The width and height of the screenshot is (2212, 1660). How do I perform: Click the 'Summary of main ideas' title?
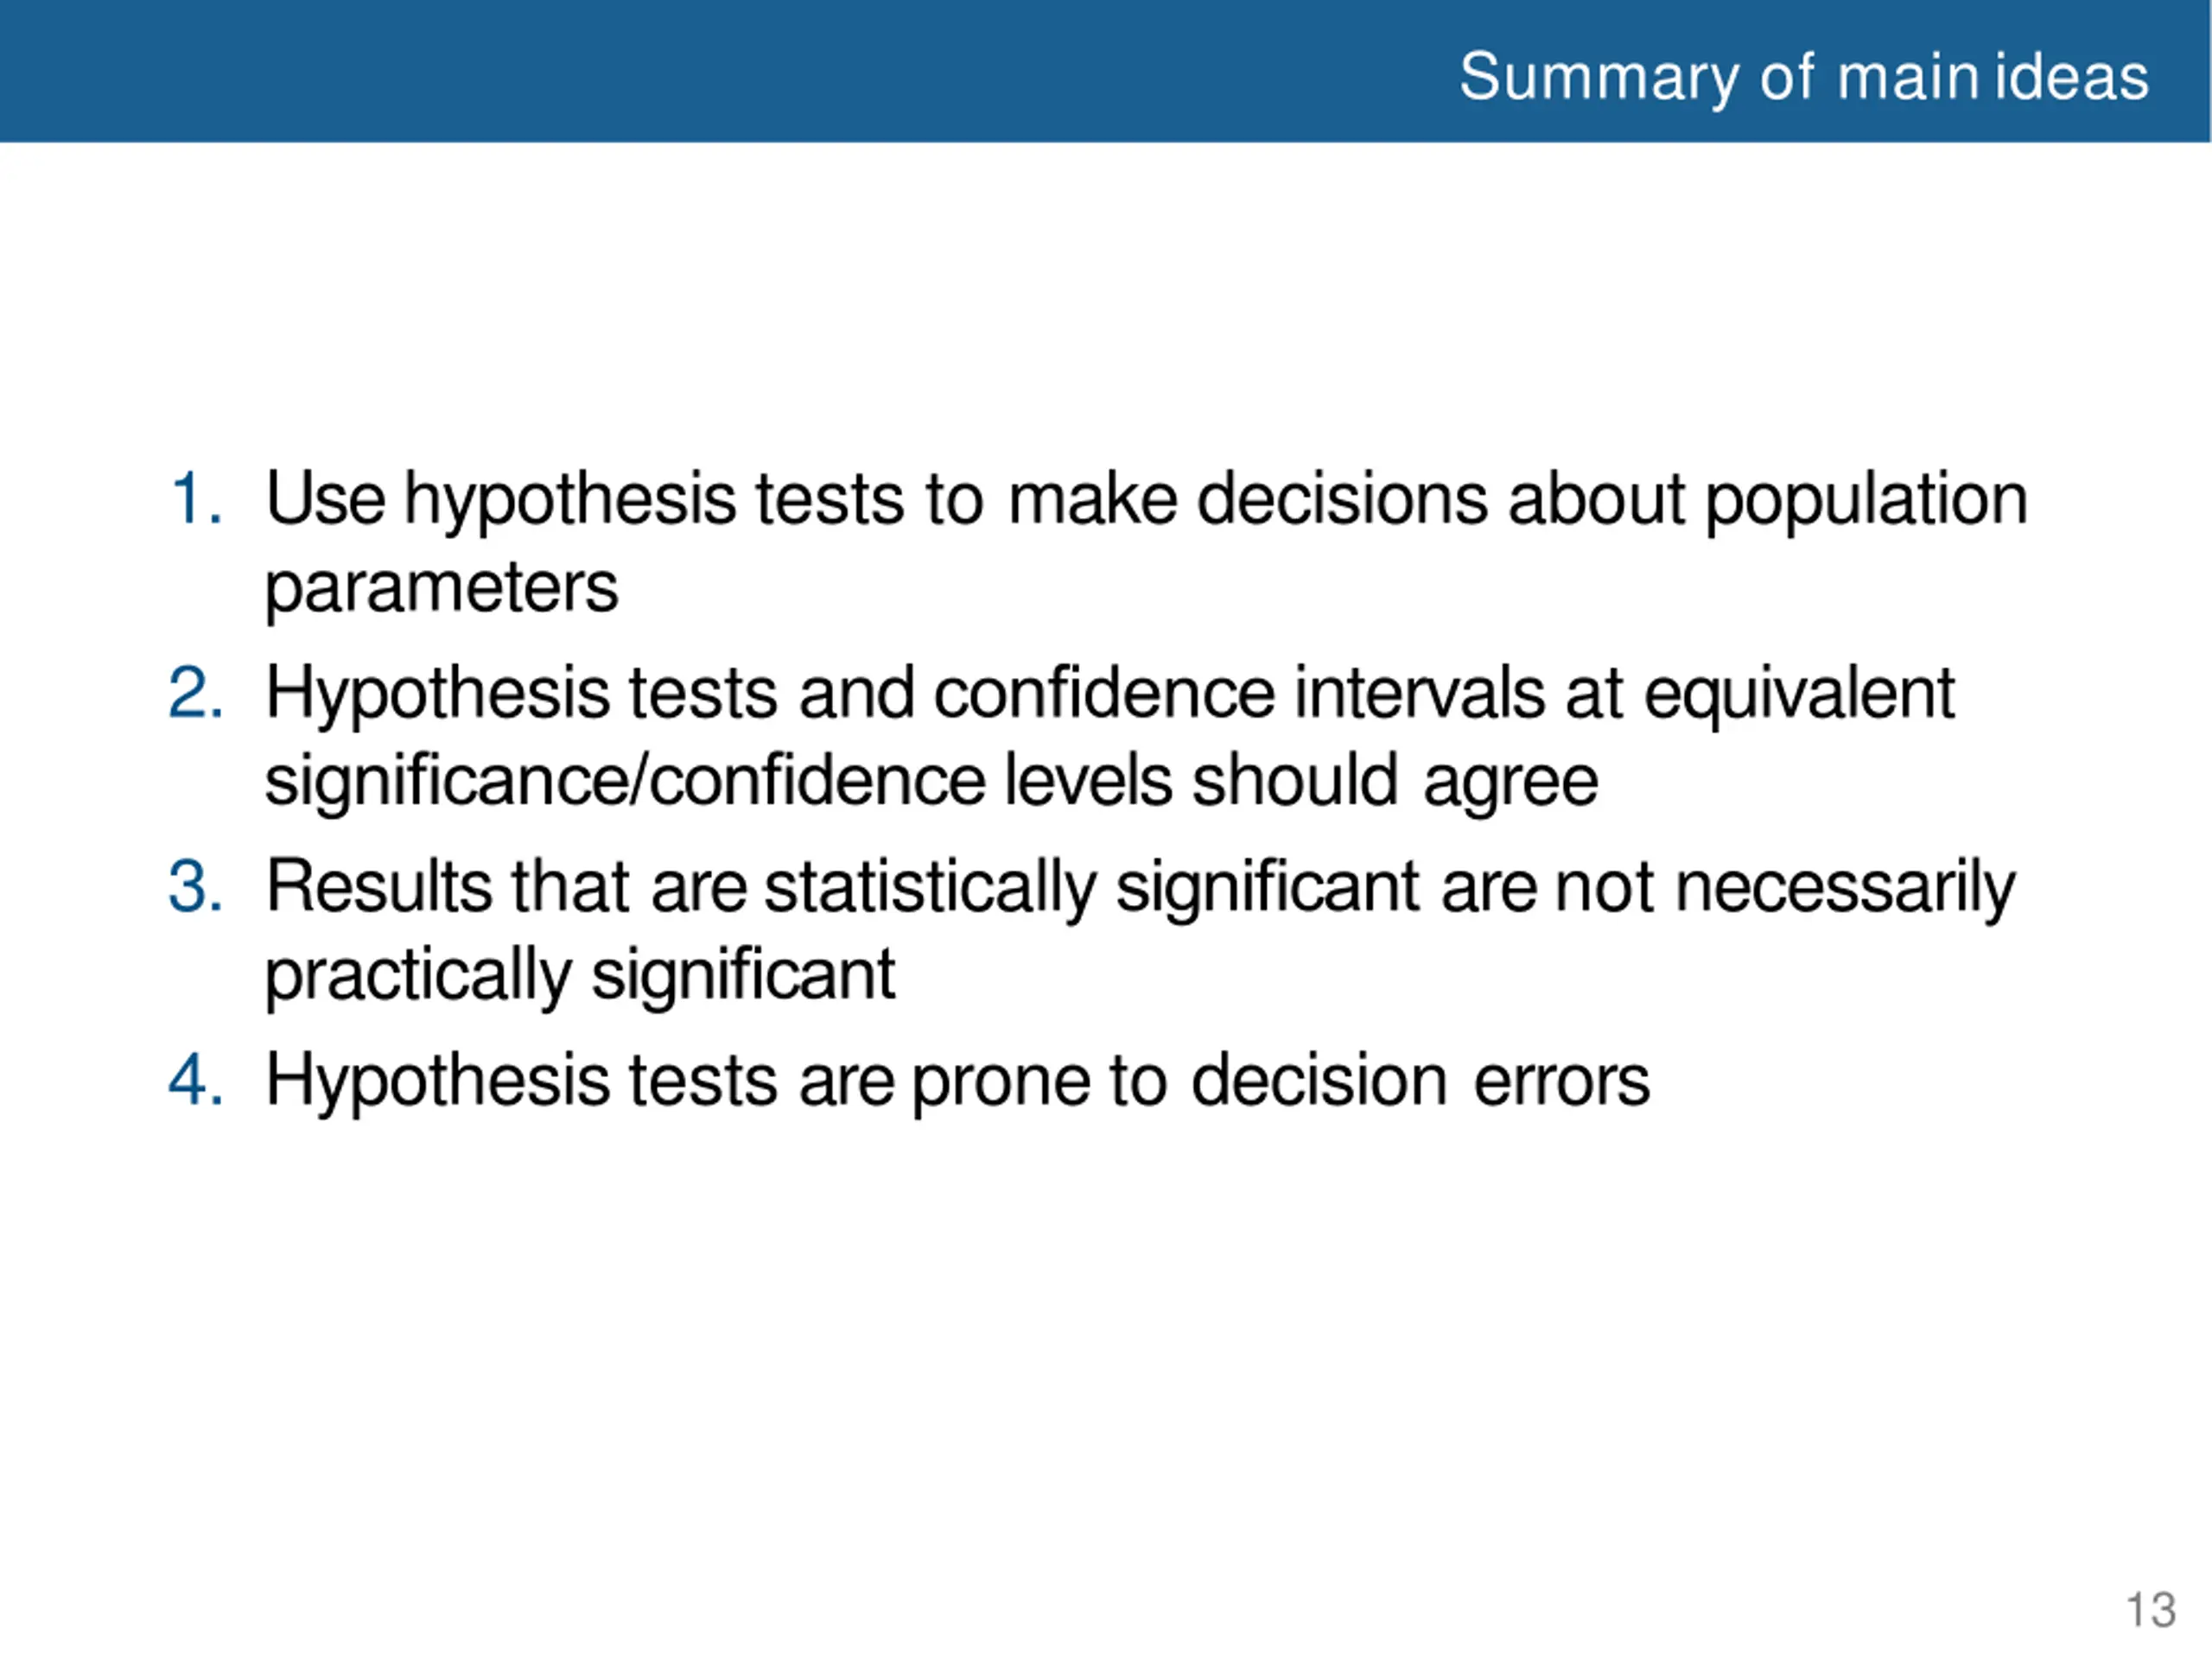(1804, 77)
